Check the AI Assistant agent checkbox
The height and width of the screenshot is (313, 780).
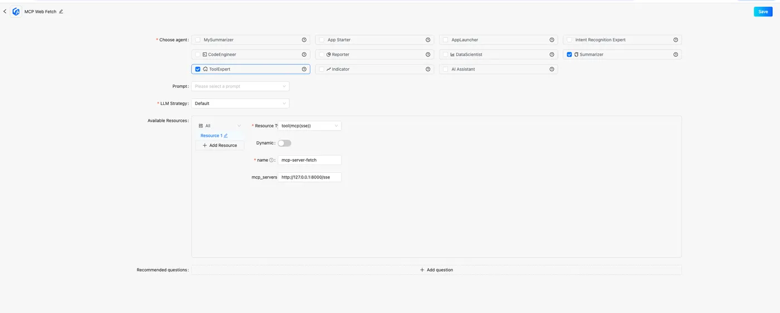point(445,69)
